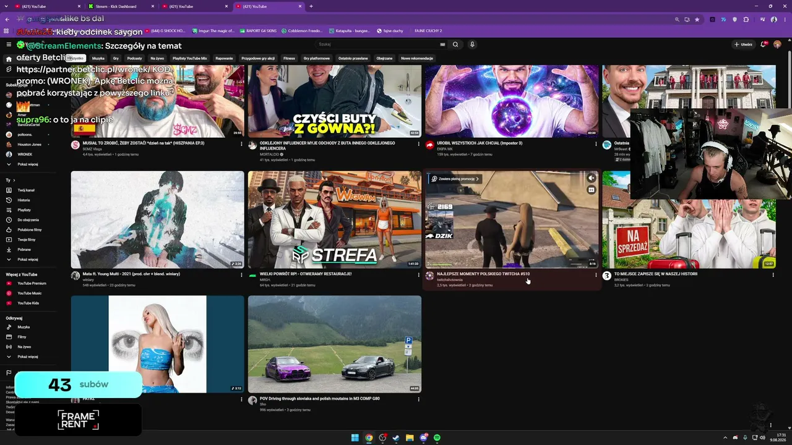Expand Pokaż więcej under the Ty section
The height and width of the screenshot is (445, 792).
pos(27,260)
